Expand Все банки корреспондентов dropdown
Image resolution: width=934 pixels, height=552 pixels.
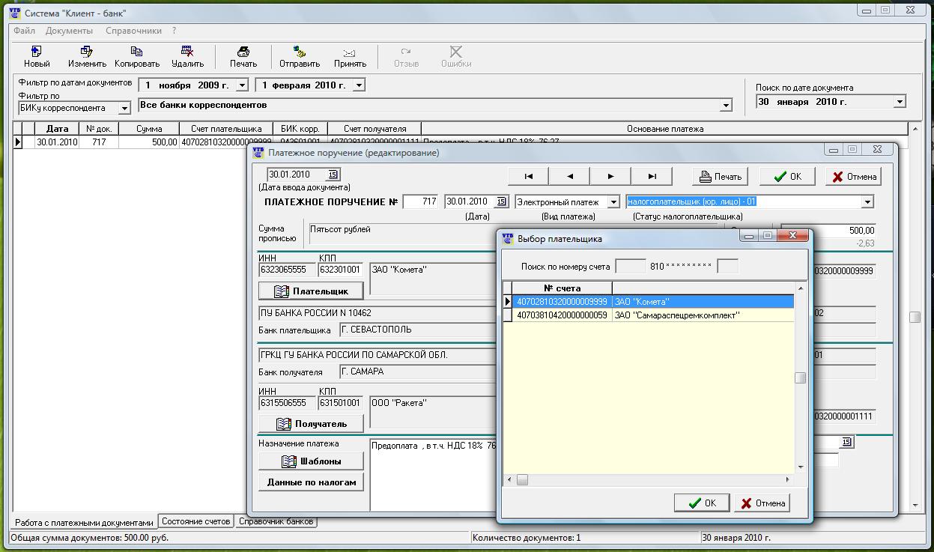[725, 106]
